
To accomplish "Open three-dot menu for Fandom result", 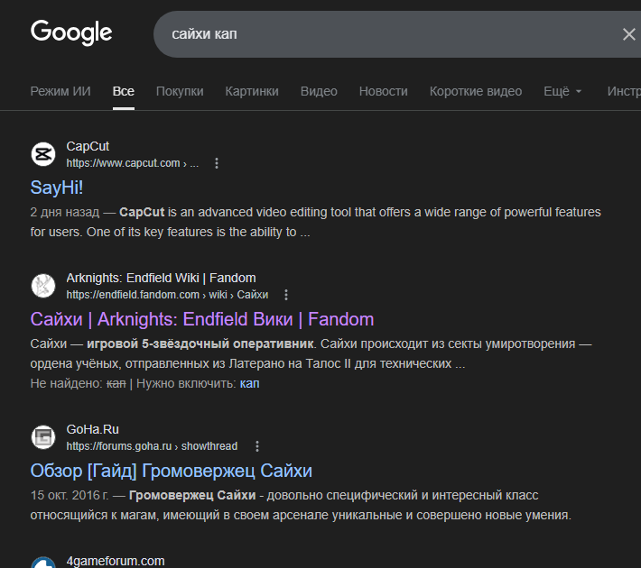I will [x=286, y=295].
